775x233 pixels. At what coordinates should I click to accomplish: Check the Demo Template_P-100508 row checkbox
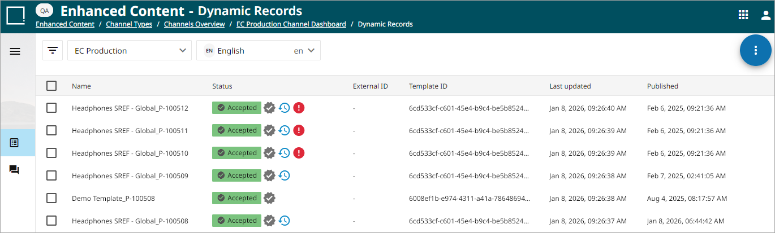(x=51, y=198)
